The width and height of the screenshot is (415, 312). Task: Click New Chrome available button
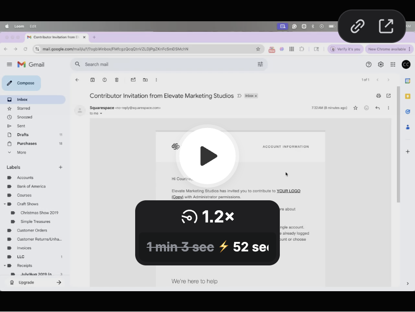(x=389, y=49)
